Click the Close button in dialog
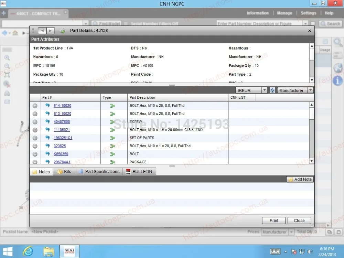 click(x=299, y=221)
